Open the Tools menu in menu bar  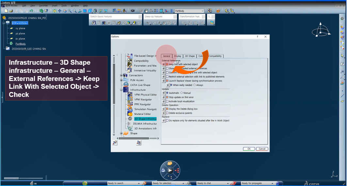[x=64, y=6]
